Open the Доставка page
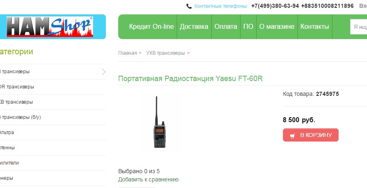Screen dimensions: 367x188 194,27
